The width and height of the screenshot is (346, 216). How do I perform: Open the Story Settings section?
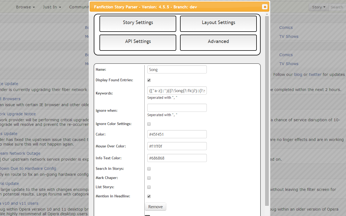138,24
